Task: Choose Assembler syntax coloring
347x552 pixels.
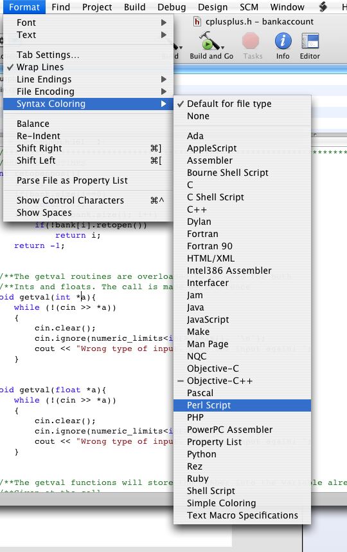Action: (242, 160)
